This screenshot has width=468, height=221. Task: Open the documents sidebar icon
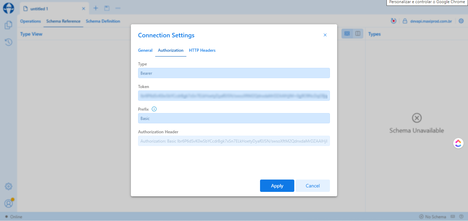(9, 25)
